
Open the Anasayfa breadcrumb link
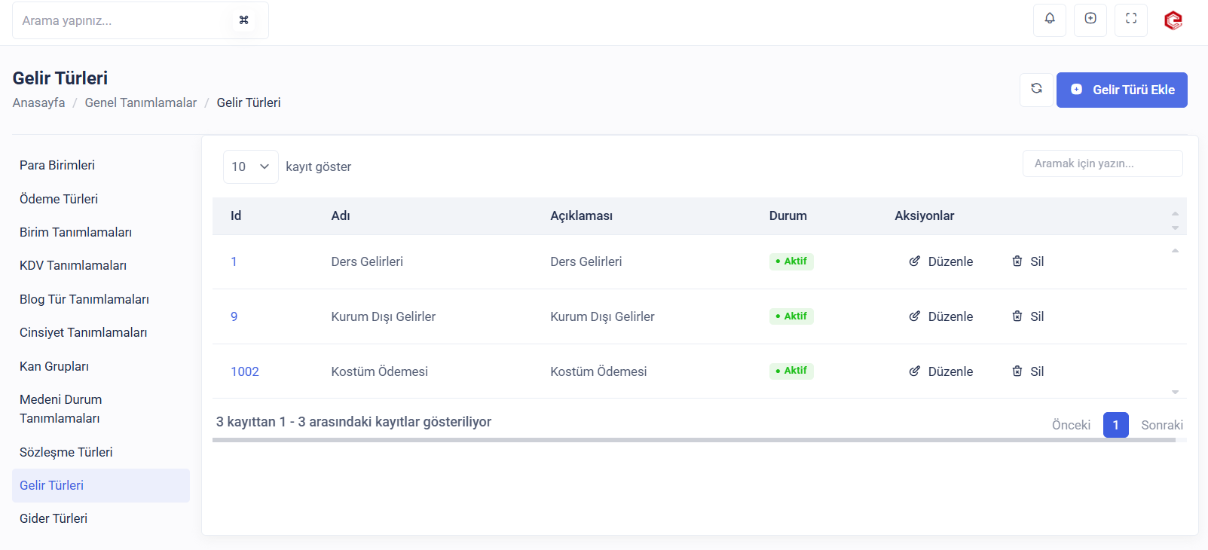[x=38, y=102]
